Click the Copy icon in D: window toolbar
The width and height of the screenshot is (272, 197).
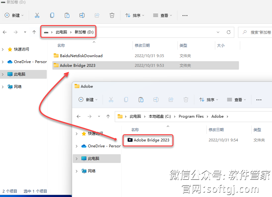click(52, 15)
